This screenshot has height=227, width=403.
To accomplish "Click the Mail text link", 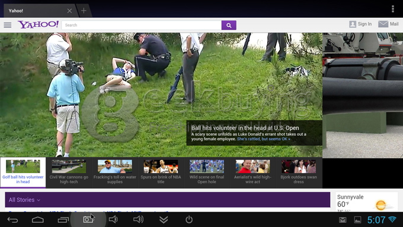I will (394, 24).
